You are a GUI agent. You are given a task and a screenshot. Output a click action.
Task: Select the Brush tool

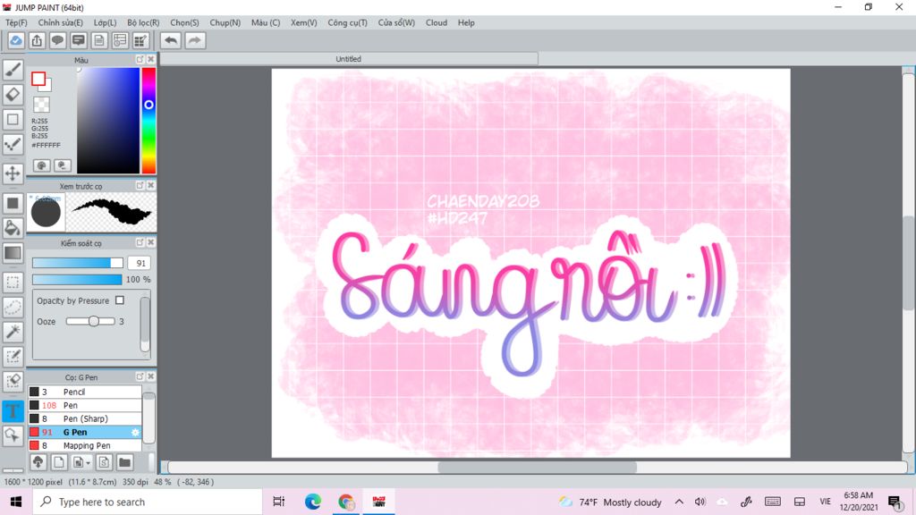pyautogui.click(x=13, y=70)
